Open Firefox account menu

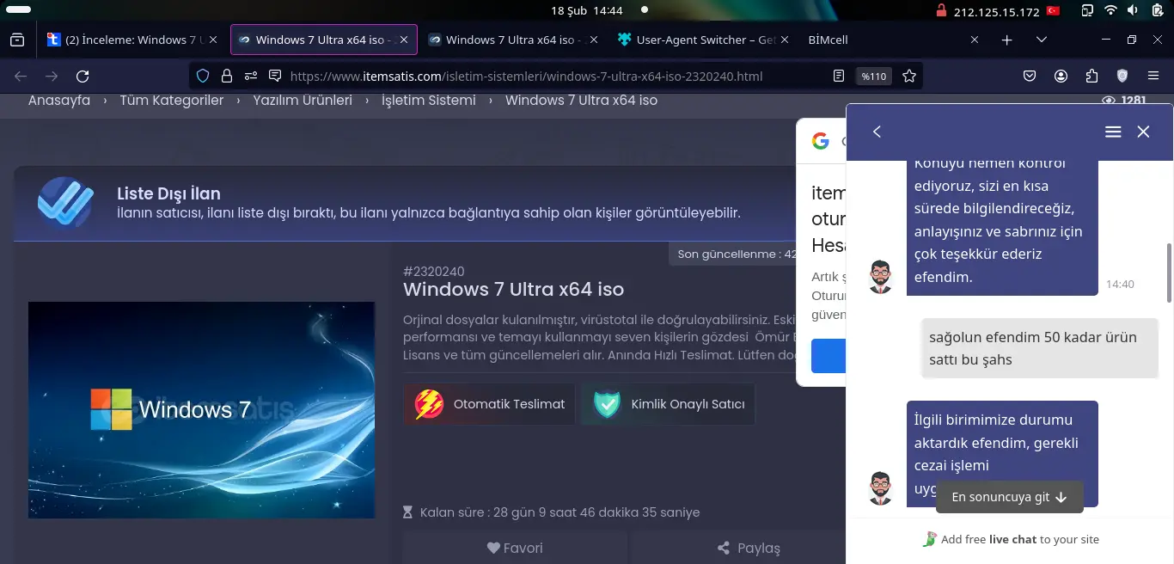pos(1061,76)
